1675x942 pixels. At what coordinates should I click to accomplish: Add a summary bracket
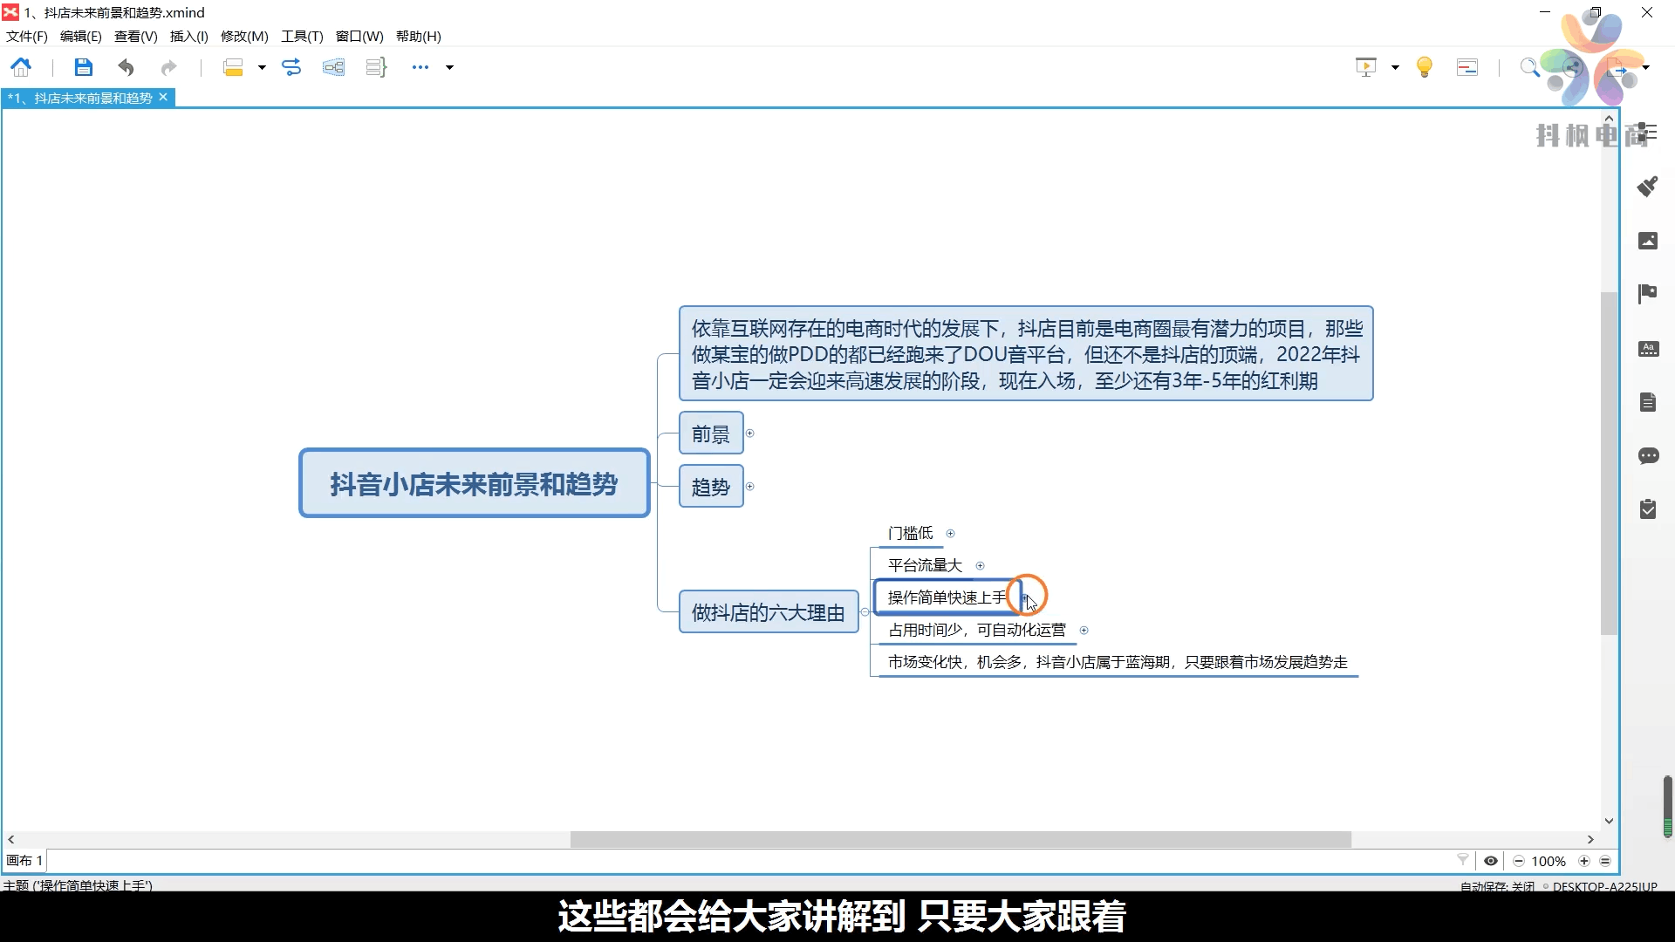coord(376,67)
